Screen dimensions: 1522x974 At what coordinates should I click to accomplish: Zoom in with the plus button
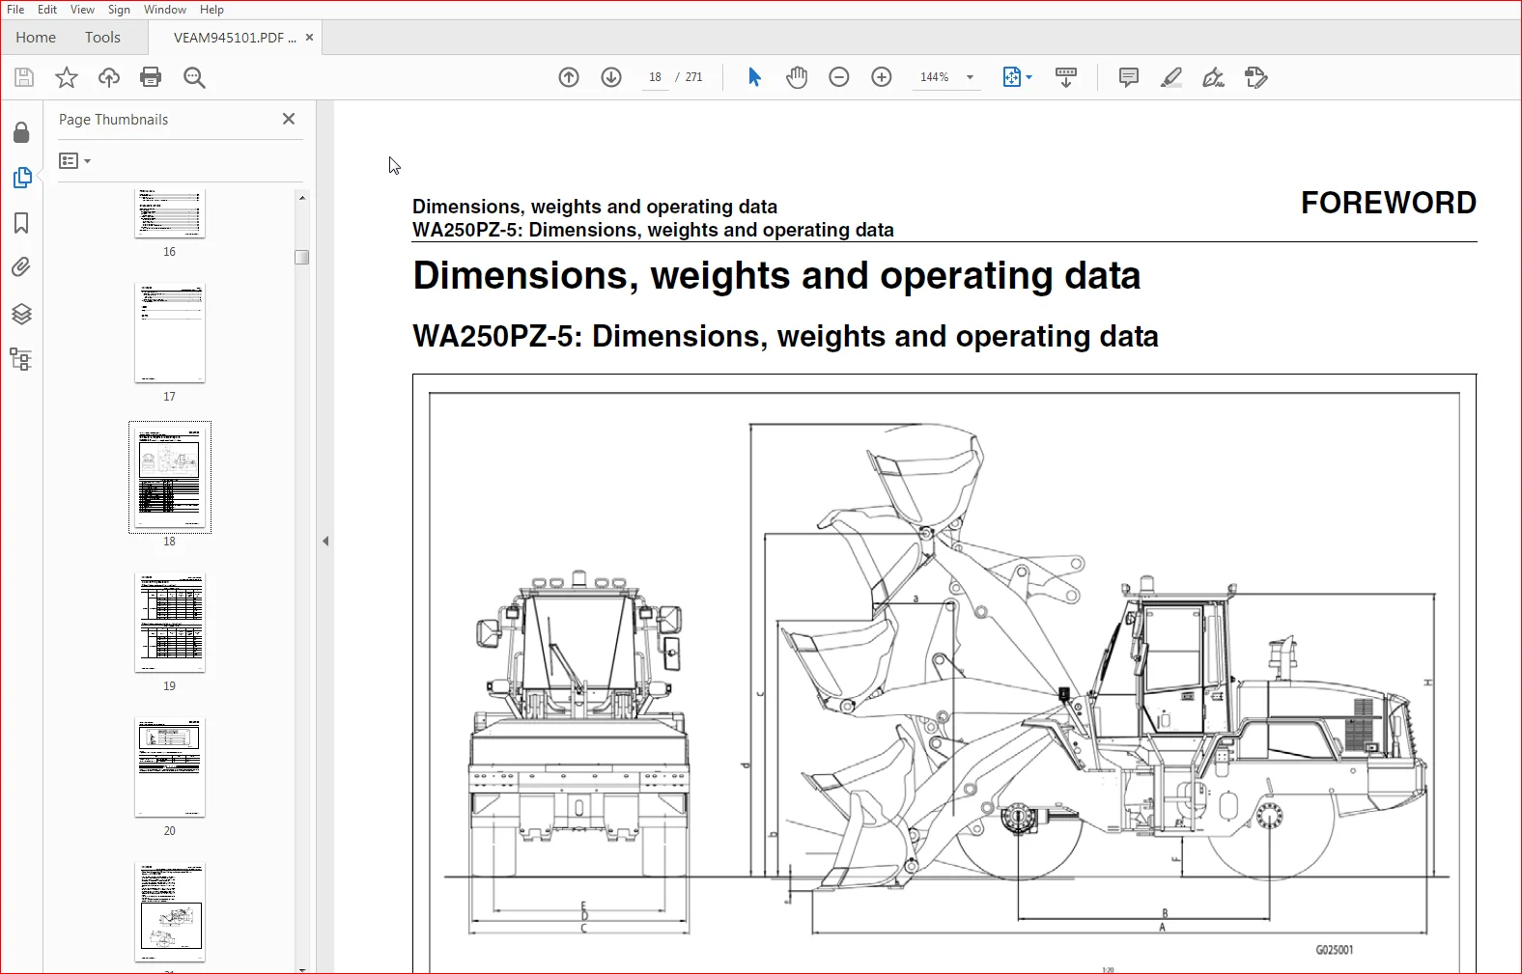click(x=882, y=77)
